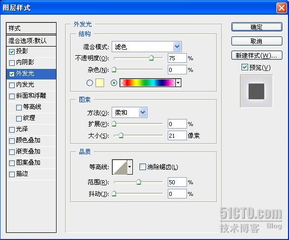The width and height of the screenshot is (289, 240).
Task: Click the 抖动 value field
Action: pos(177,194)
